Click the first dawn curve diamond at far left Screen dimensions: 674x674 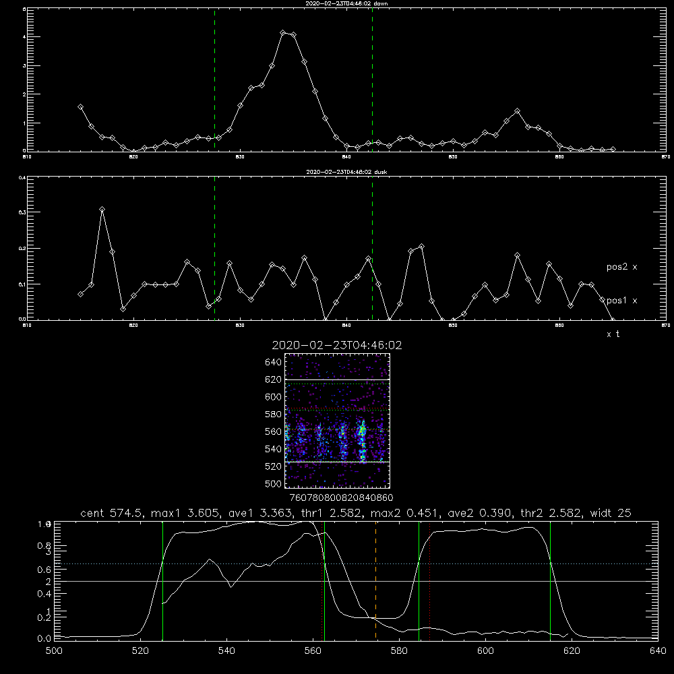tap(80, 106)
